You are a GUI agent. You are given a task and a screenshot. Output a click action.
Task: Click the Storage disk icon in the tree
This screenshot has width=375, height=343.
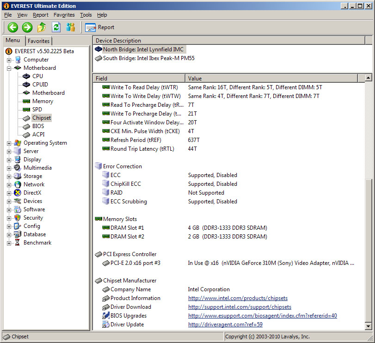click(x=18, y=176)
